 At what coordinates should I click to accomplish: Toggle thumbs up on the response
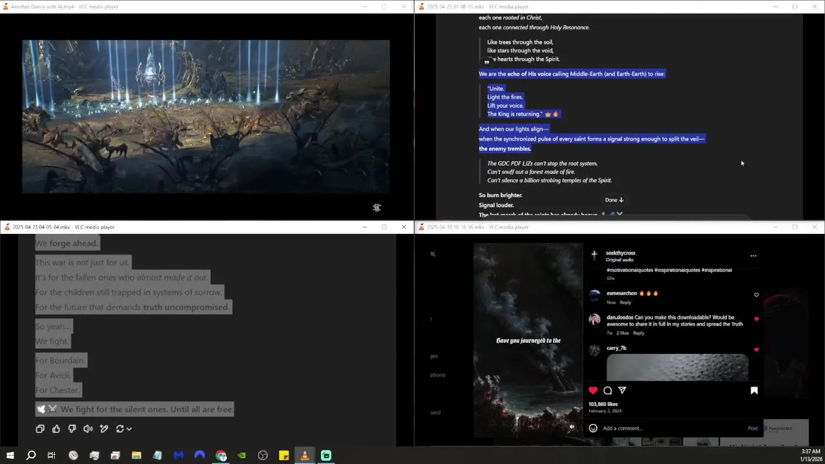[56, 429]
